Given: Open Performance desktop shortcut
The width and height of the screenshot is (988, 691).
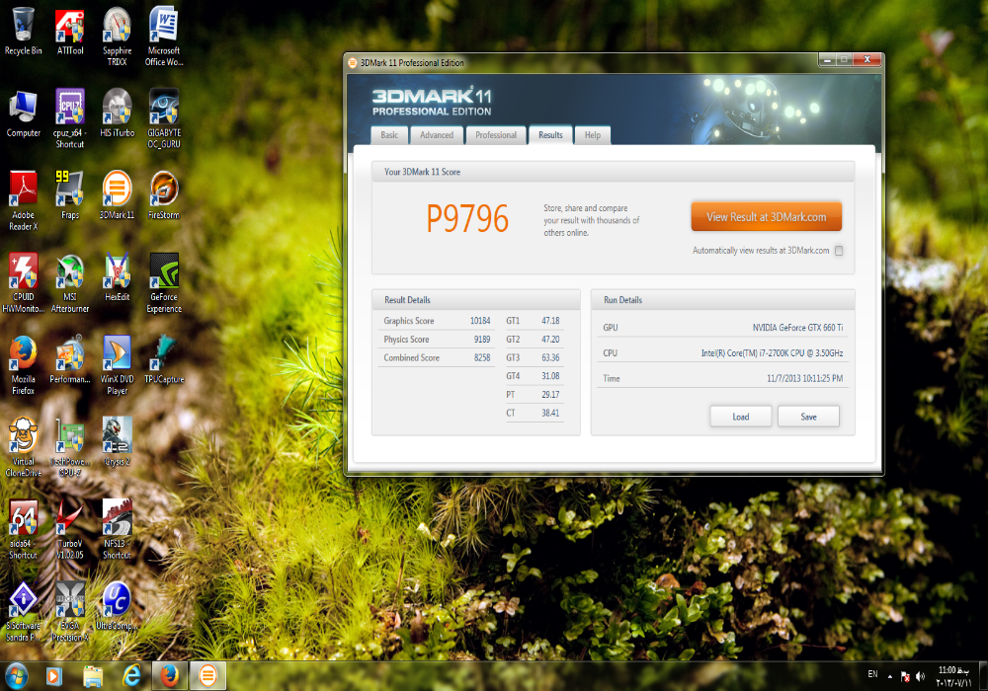Looking at the screenshot, I should [70, 360].
